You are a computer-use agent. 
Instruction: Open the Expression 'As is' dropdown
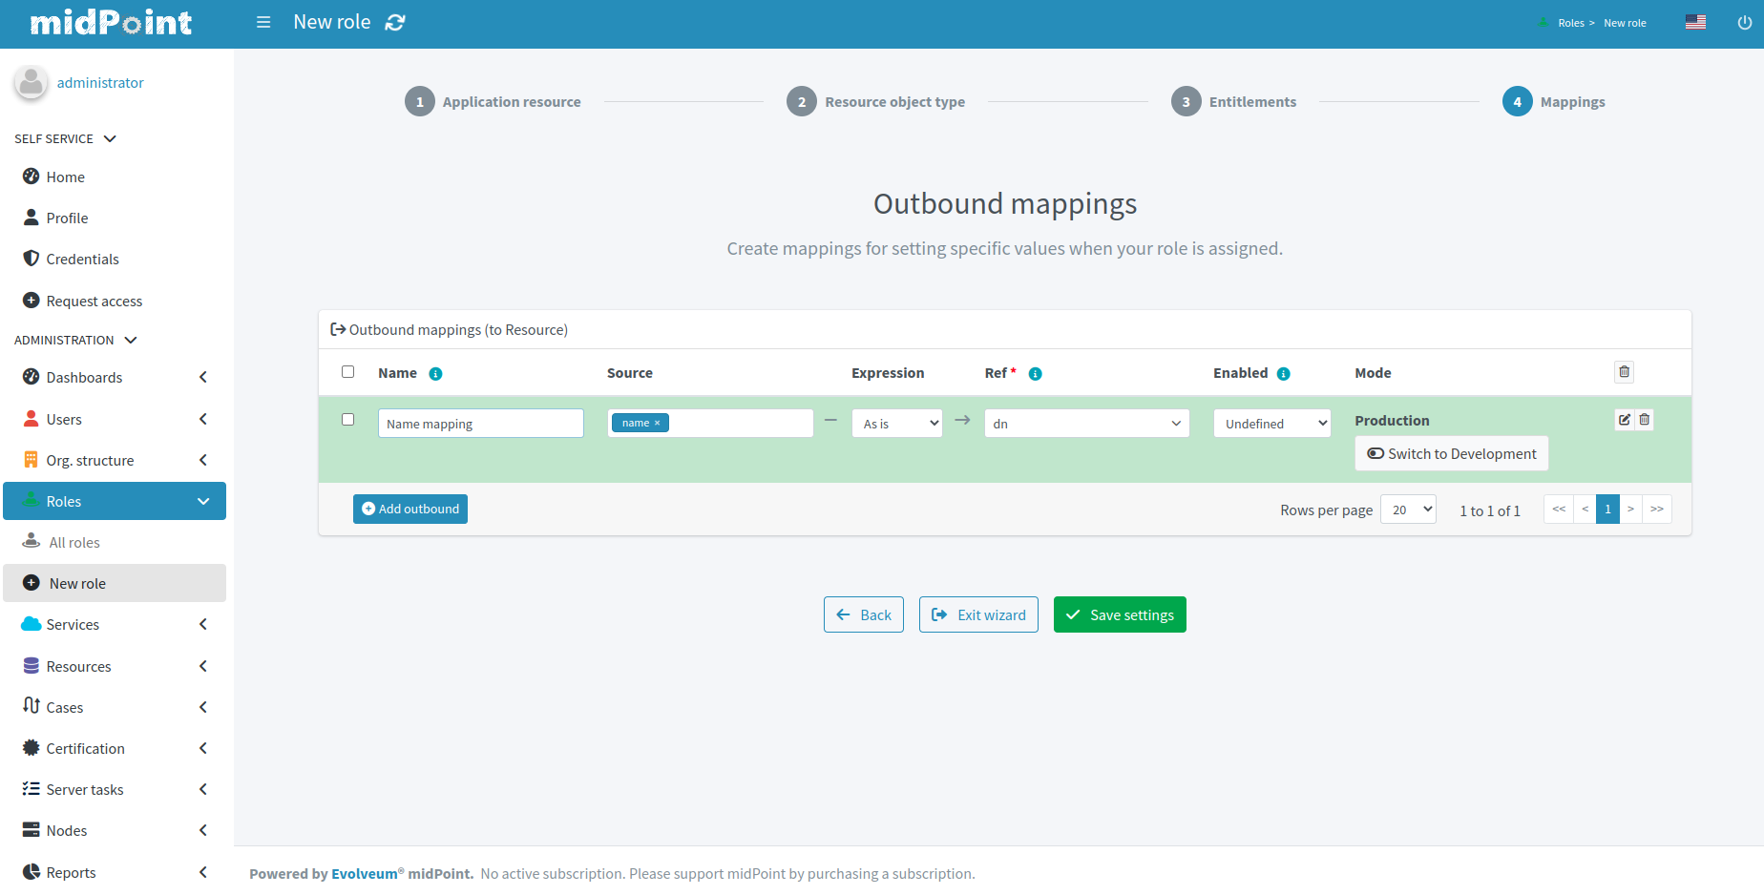click(x=896, y=424)
